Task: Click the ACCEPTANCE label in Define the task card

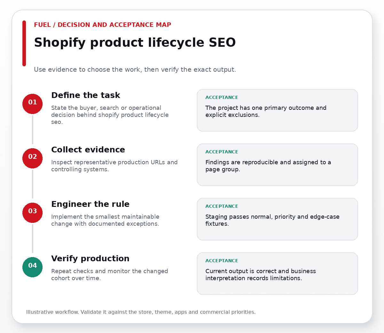Action: click(x=222, y=97)
